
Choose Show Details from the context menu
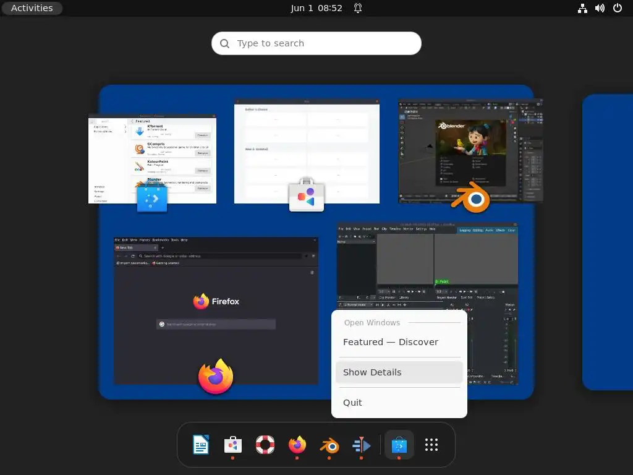[x=399, y=372]
